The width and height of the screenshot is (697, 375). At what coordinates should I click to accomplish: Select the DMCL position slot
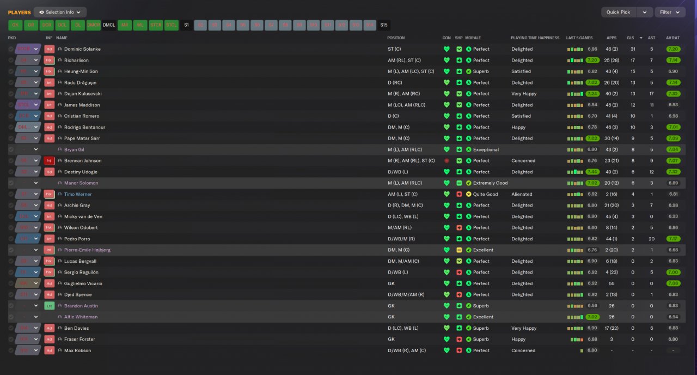(109, 25)
